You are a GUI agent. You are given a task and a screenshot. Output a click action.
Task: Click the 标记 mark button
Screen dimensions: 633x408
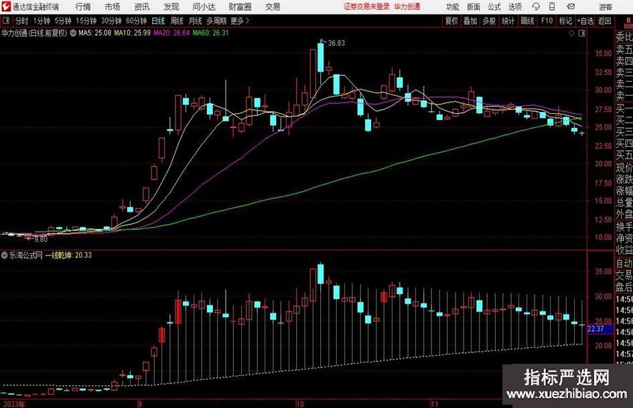[x=565, y=21]
